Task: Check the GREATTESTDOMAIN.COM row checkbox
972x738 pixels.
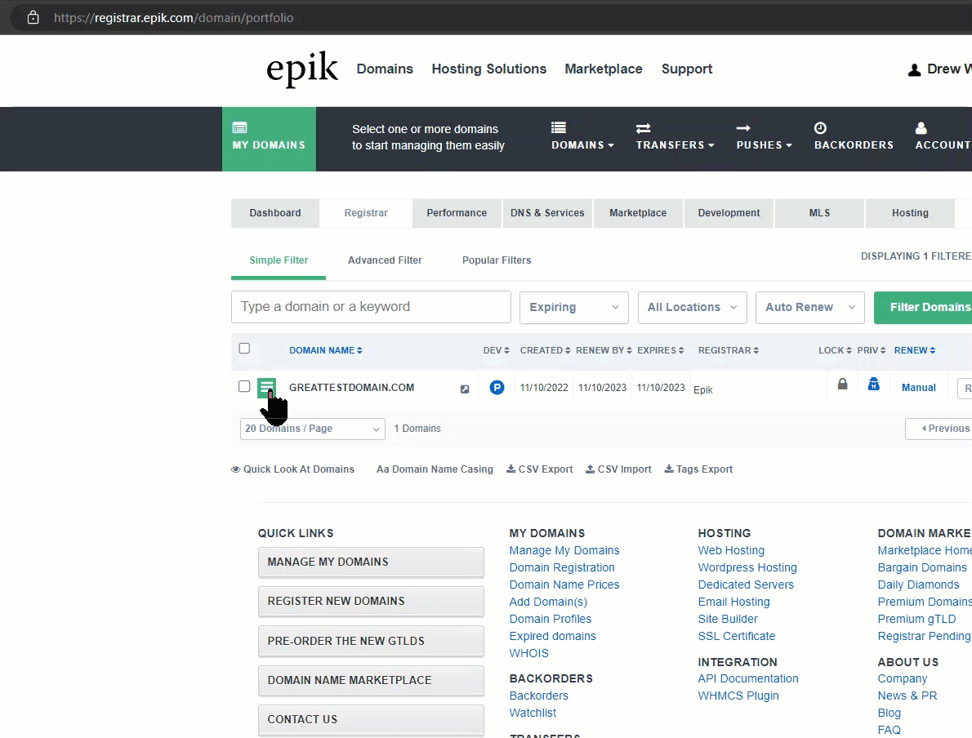Action: pyautogui.click(x=244, y=386)
